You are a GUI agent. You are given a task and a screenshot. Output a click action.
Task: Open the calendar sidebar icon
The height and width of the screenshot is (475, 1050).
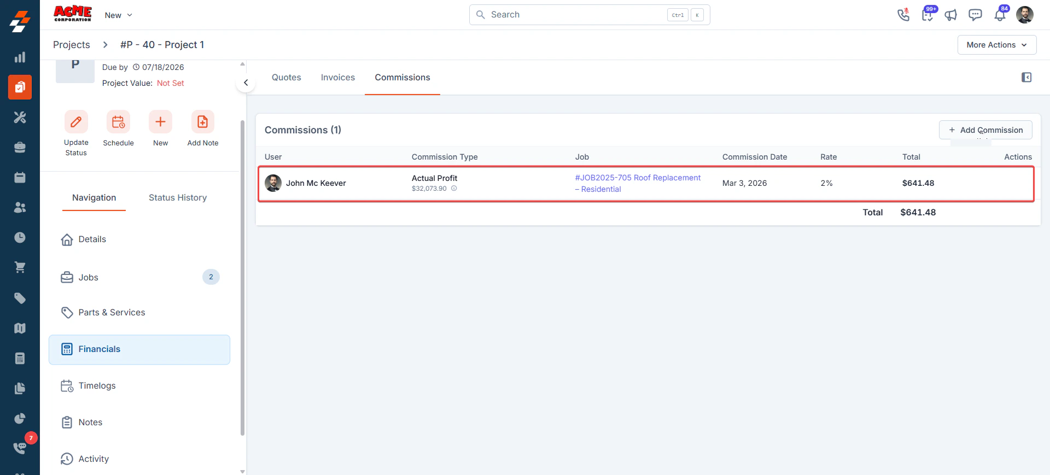pos(20,178)
